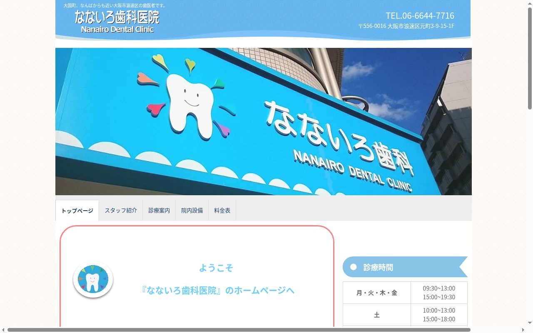The image size is (533, 333).
Task: Click the ななないろ歯科医院 header logo
Action: click(x=117, y=22)
